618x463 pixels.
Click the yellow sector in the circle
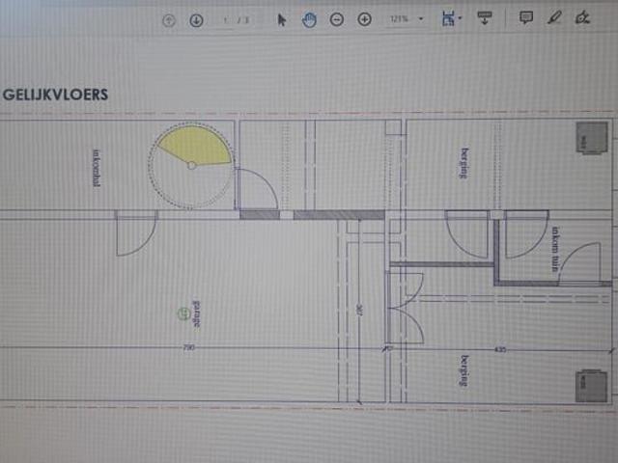pos(197,145)
